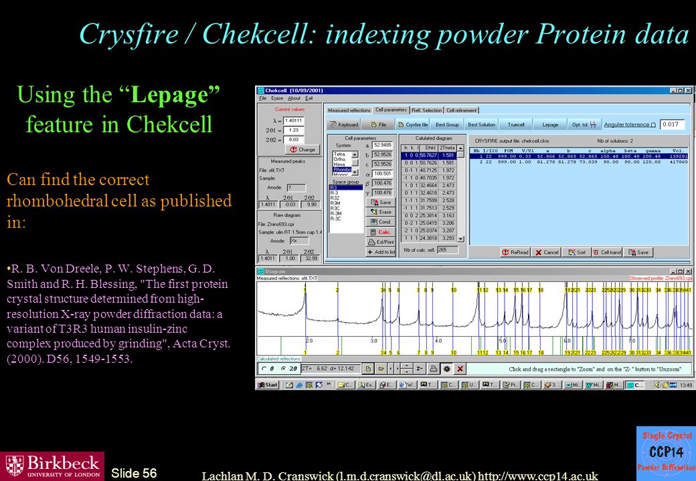Click the copy diagram icon in Diagram toolbar
The height and width of the screenshot is (481, 696).
(368, 369)
